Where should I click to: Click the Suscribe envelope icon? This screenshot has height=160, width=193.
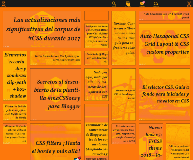click(x=142, y=4)
